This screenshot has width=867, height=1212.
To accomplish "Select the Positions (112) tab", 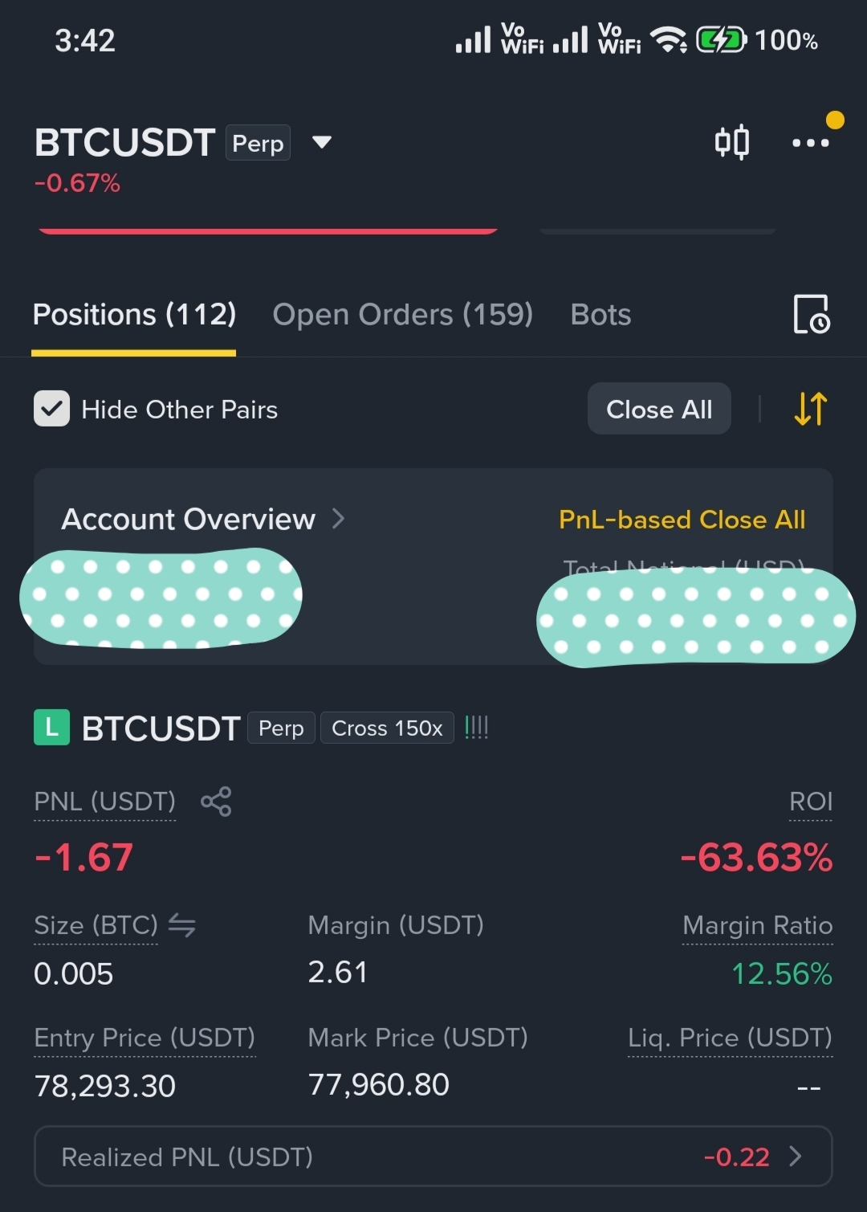I will coord(134,314).
